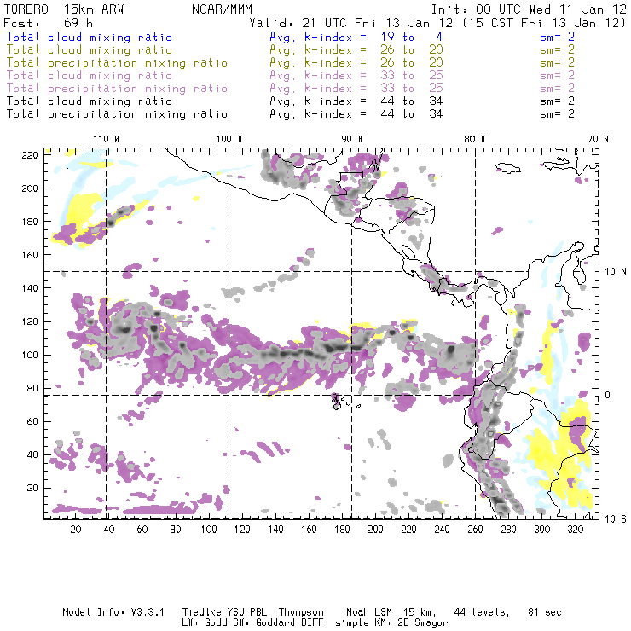Click the "Noah LSM" footer text
The width and height of the screenshot is (631, 631).
coord(369,612)
